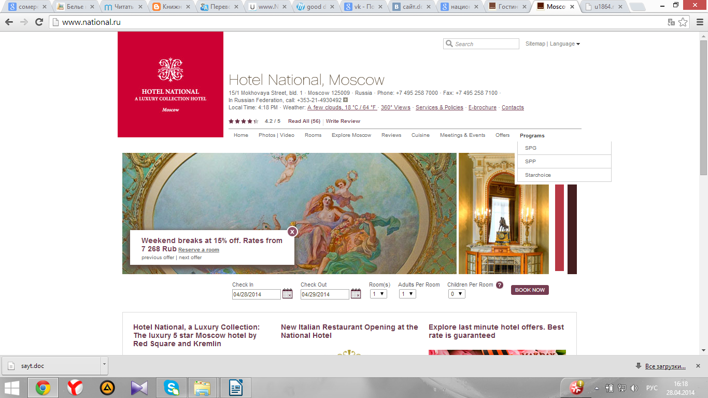Open 360° Views link
Image resolution: width=708 pixels, height=398 pixels.
(395, 108)
